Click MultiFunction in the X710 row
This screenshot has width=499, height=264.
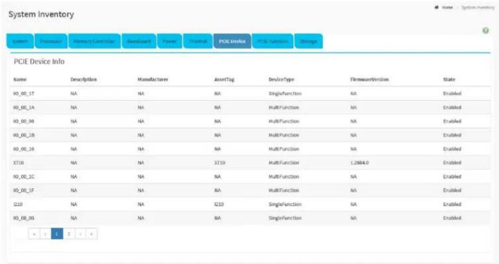[x=284, y=163]
